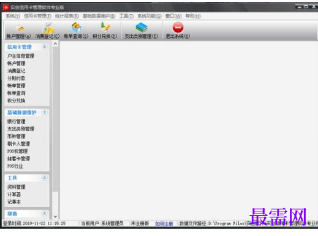Click sidebar scrollbar down arrow
This screenshot has height=236, width=318.
tap(55, 216)
